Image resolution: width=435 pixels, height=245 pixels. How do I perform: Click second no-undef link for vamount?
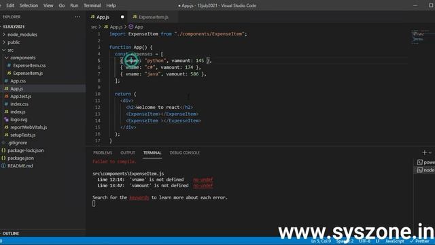(203, 186)
